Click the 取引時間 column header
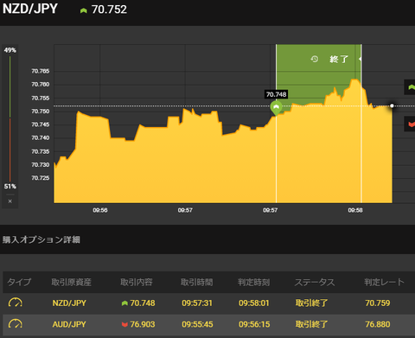This screenshot has height=338, width=415. 197,282
